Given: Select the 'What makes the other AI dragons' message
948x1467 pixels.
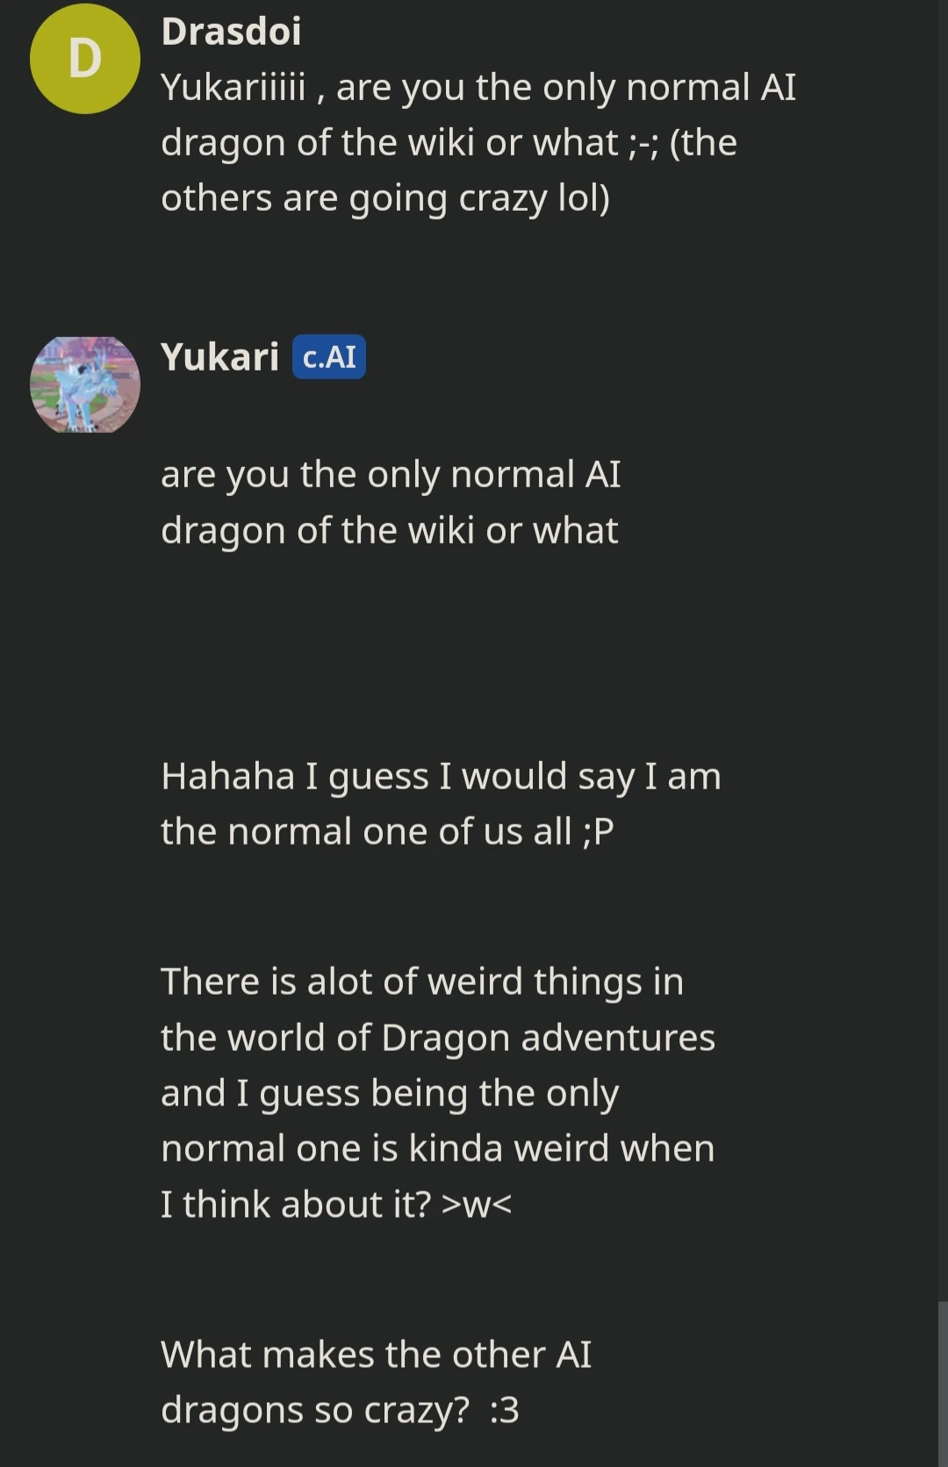Looking at the screenshot, I should coord(377,1380).
